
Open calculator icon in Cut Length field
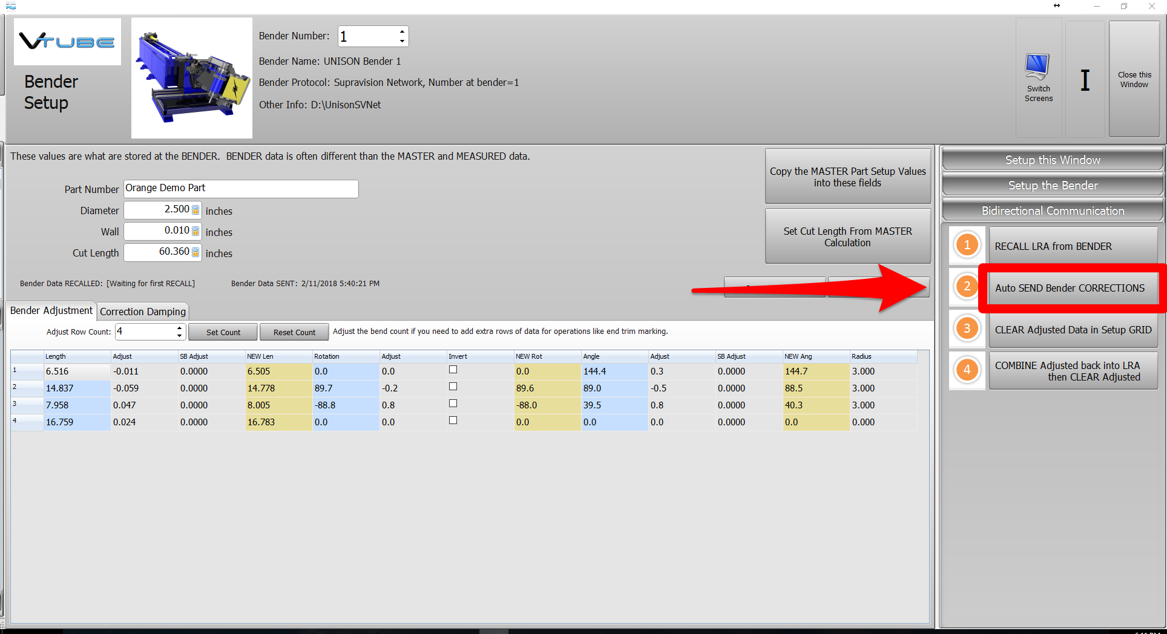pos(196,252)
